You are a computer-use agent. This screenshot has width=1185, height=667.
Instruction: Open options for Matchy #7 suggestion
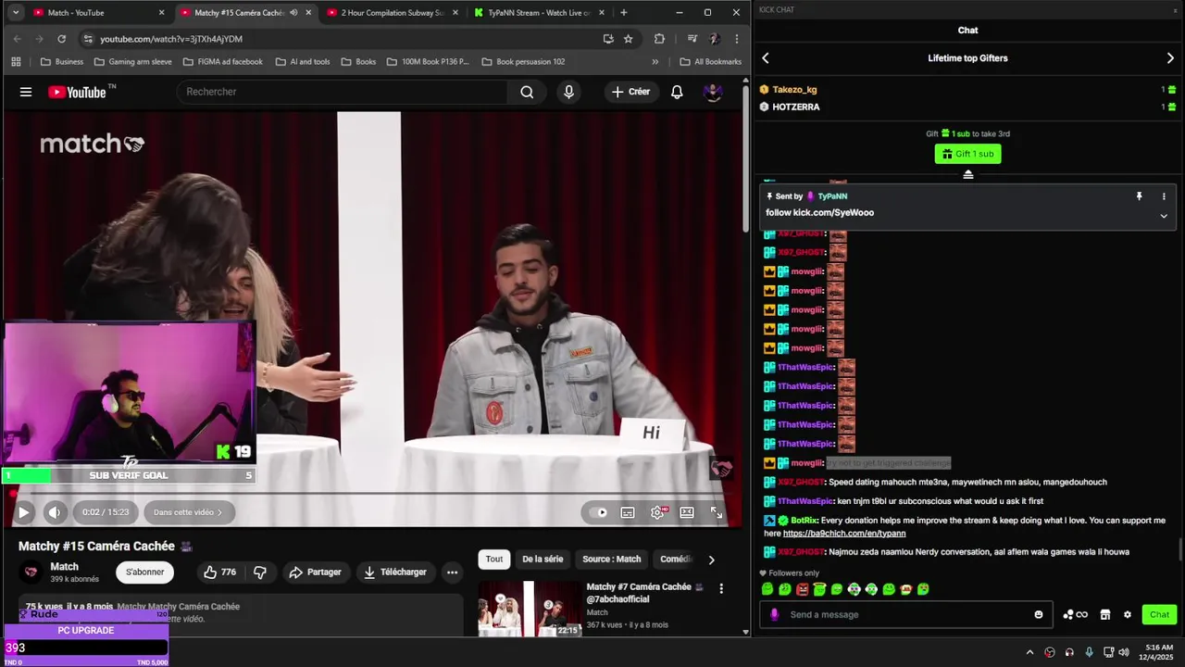(x=721, y=588)
